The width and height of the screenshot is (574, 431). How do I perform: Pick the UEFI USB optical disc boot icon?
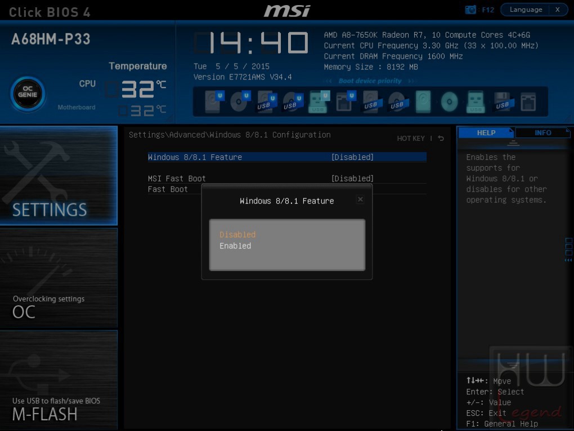[293, 101]
